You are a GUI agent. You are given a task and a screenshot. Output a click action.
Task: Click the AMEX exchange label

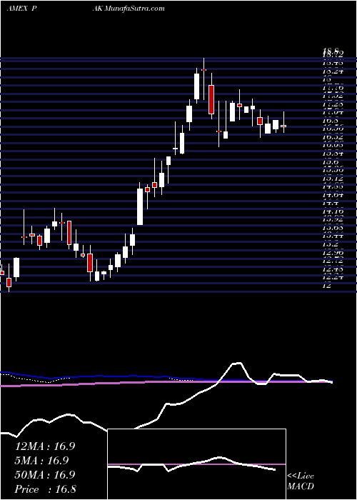(x=16, y=9)
